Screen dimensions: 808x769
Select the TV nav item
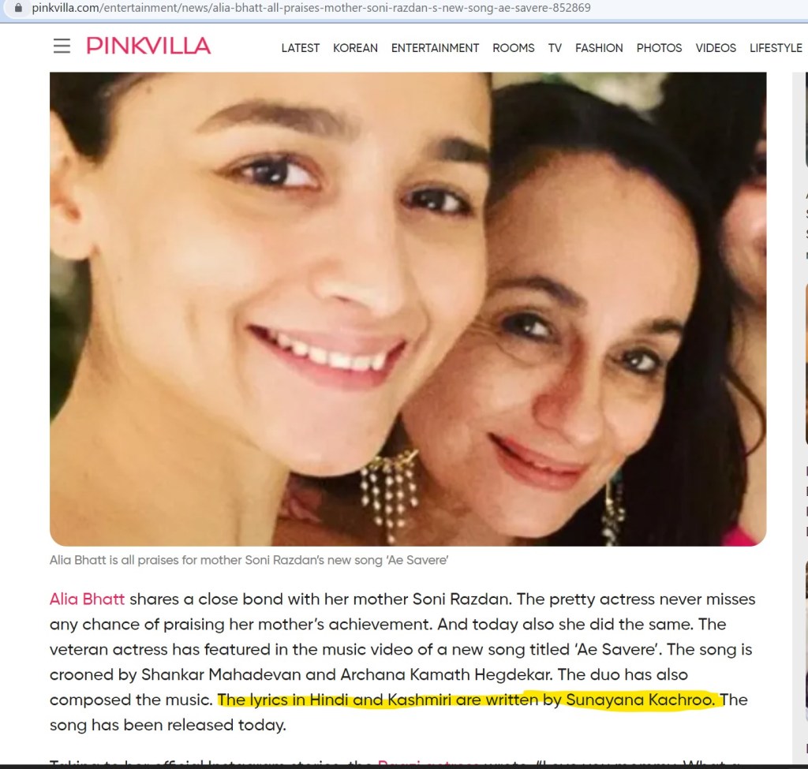click(555, 48)
